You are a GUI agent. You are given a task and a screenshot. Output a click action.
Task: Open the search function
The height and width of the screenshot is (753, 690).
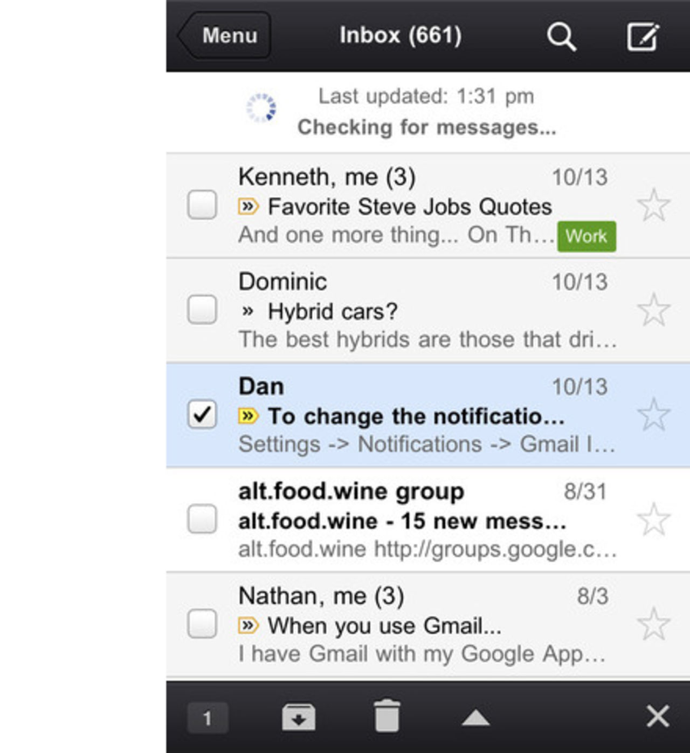click(561, 36)
